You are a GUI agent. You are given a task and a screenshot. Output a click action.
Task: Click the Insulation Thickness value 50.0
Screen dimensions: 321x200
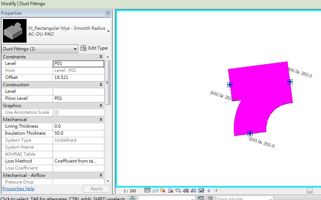pyautogui.click(x=78, y=133)
